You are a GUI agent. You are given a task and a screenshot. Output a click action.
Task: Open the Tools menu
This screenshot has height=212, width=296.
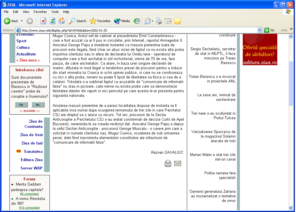[55, 12]
